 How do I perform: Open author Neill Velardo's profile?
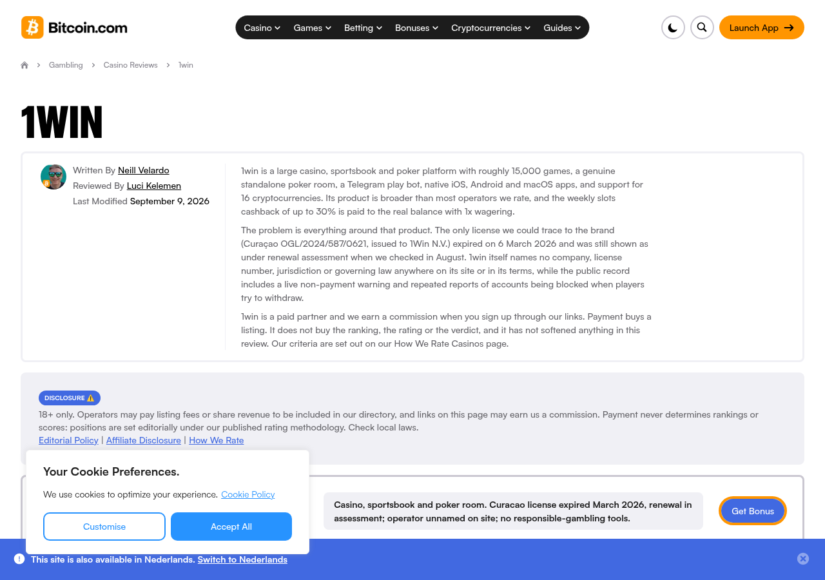144,170
